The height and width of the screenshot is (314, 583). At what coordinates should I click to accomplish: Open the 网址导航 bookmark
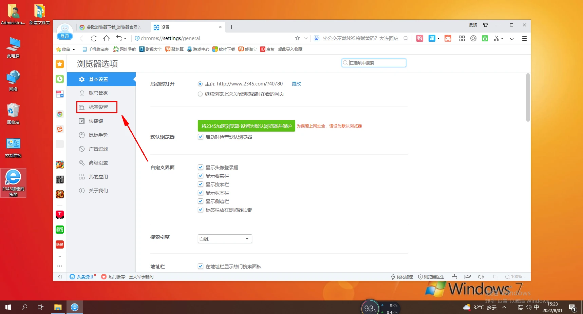(x=125, y=50)
